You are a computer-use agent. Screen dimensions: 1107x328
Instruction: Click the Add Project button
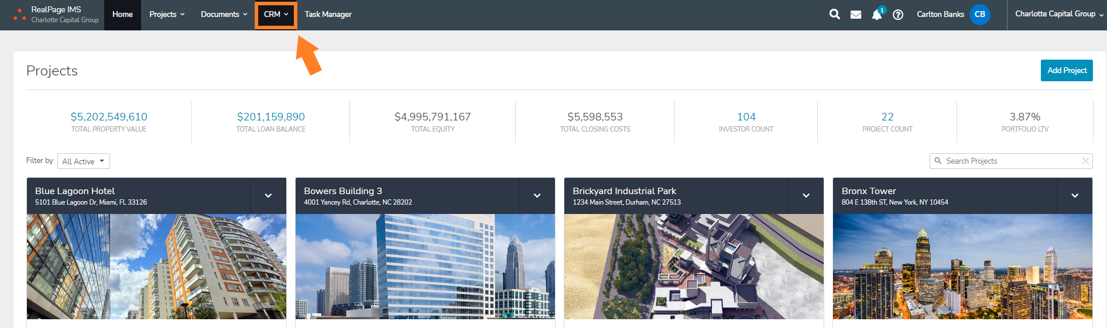click(1067, 70)
